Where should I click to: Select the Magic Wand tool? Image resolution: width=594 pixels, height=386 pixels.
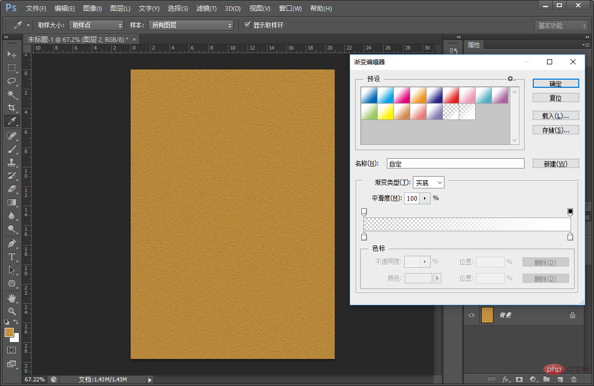(x=12, y=94)
